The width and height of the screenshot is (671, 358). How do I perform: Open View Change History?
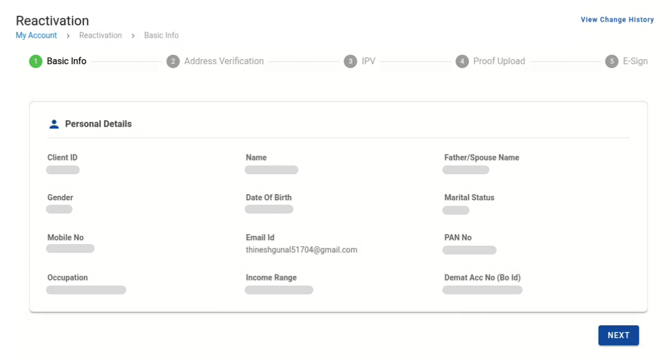[617, 19]
